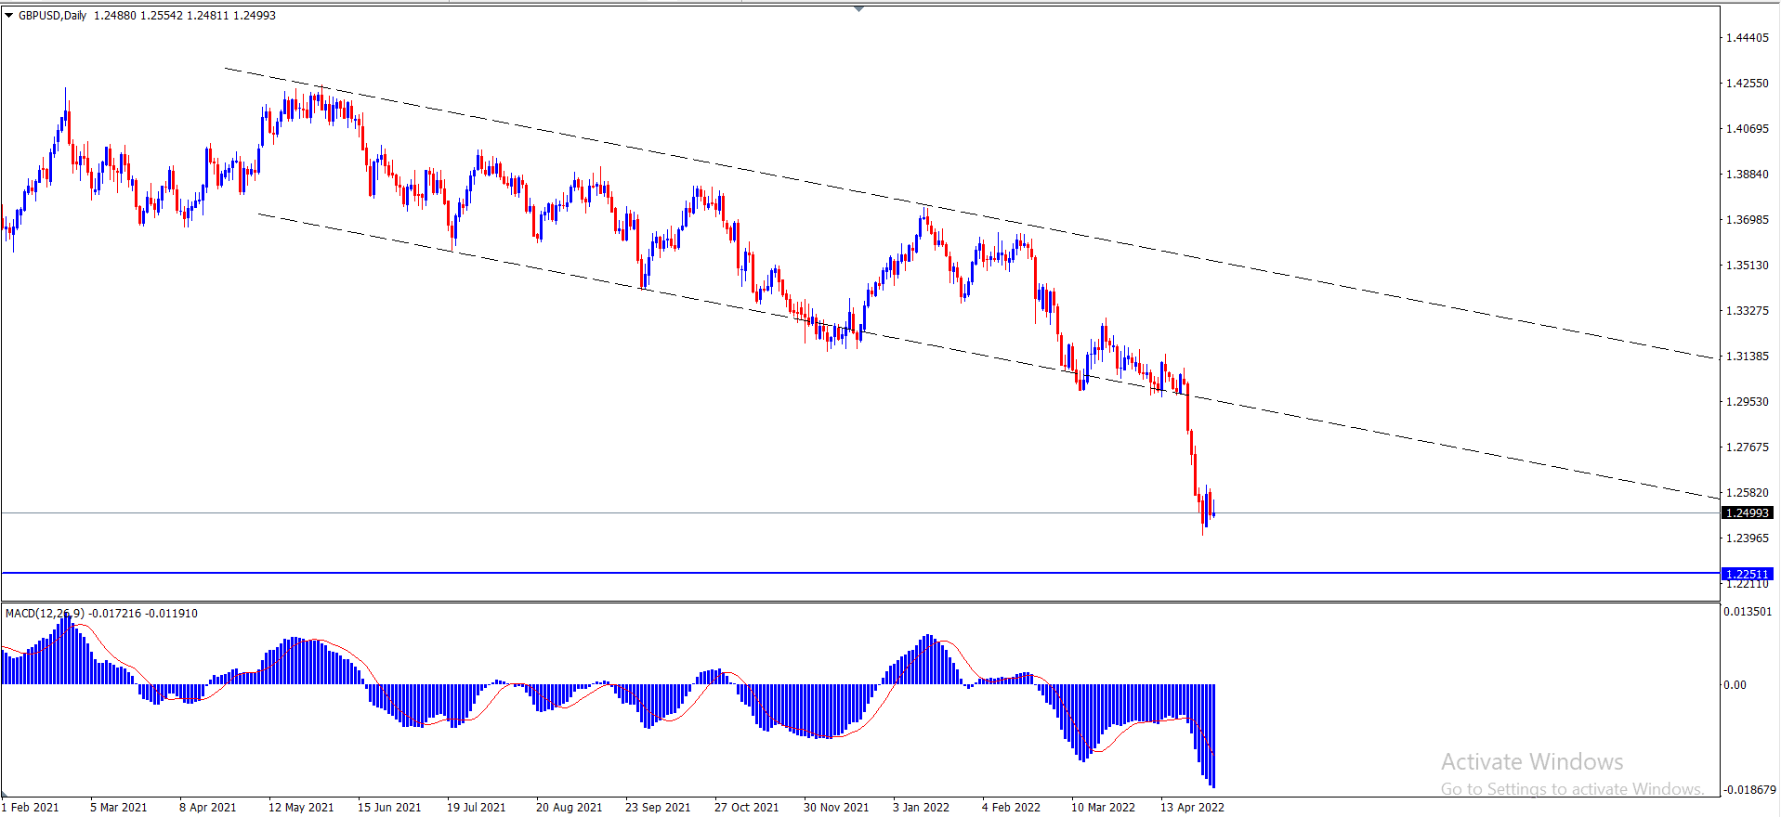Click the 1.40695 price axis label

pyautogui.click(x=1748, y=129)
